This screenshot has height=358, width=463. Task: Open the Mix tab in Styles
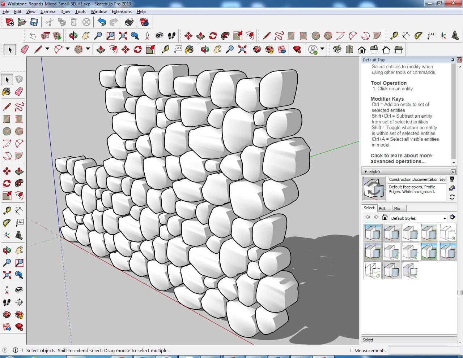397,209
